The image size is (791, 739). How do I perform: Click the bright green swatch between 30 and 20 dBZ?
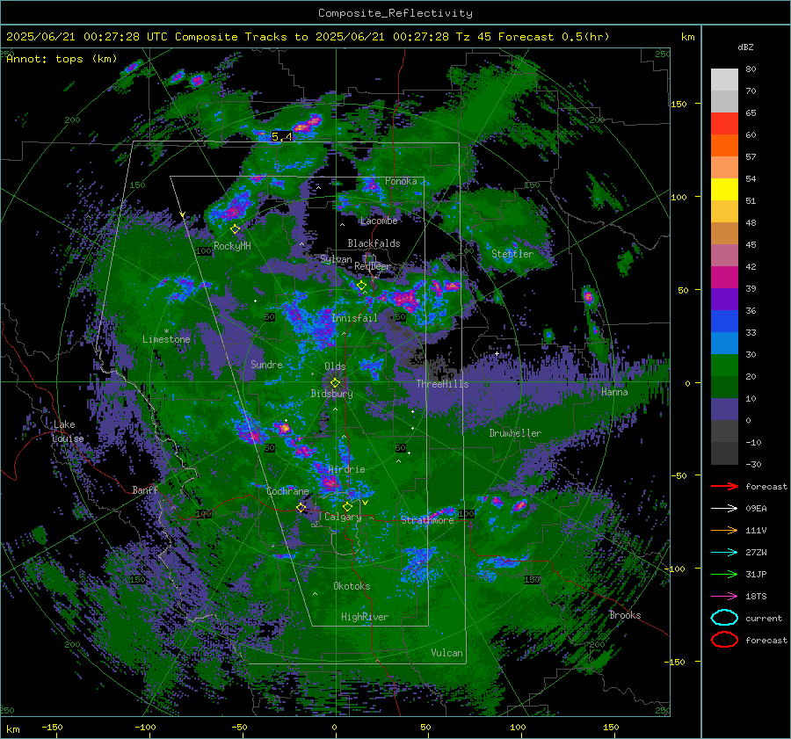click(x=724, y=365)
